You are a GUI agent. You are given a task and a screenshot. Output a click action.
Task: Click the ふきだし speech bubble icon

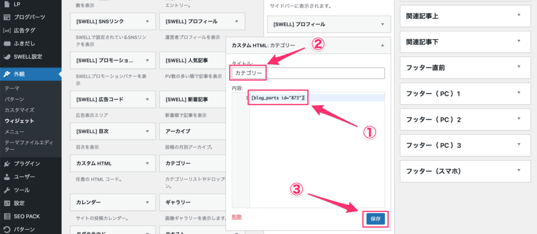(x=7, y=43)
